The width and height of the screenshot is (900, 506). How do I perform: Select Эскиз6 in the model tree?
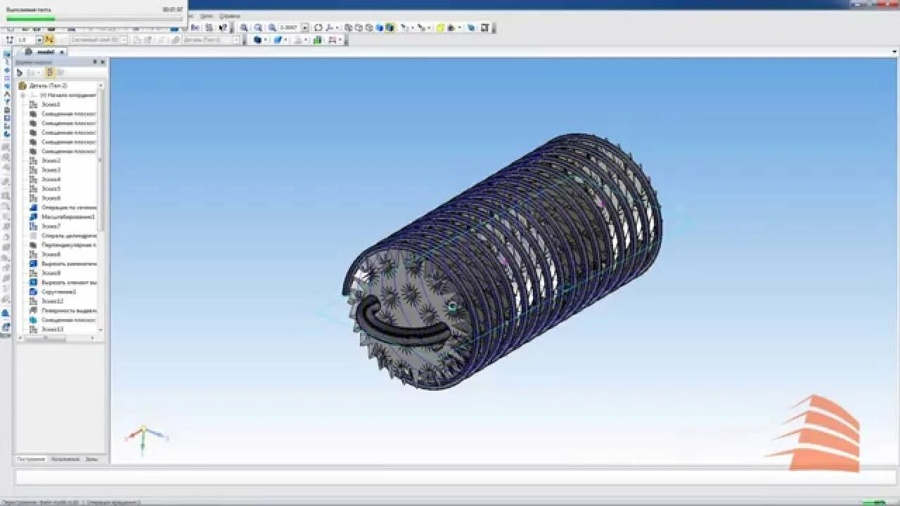50,197
